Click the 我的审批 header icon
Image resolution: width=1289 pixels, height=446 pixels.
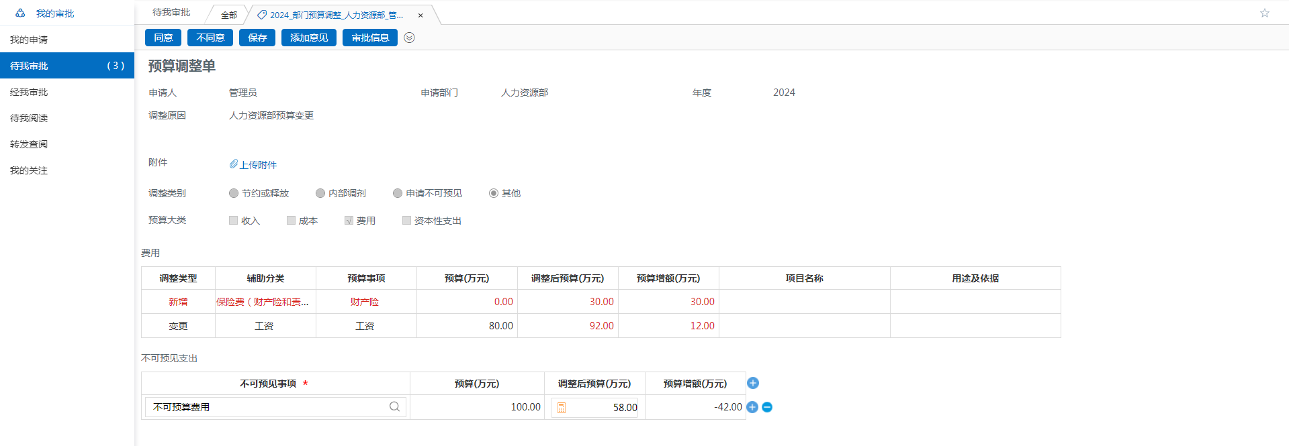[x=20, y=13]
